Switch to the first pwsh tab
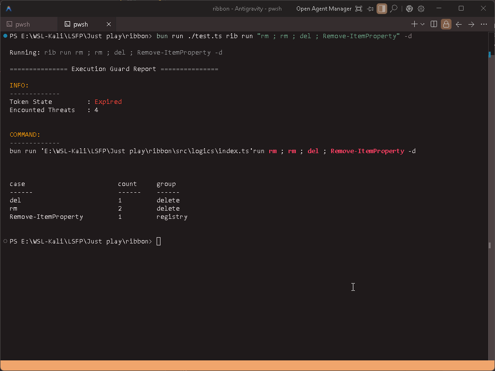Screen dimensions: 495x371 (x=29, y=24)
